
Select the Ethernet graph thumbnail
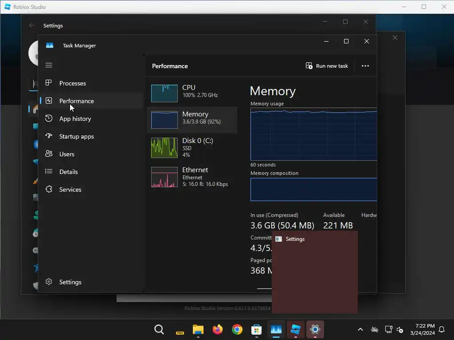(164, 177)
